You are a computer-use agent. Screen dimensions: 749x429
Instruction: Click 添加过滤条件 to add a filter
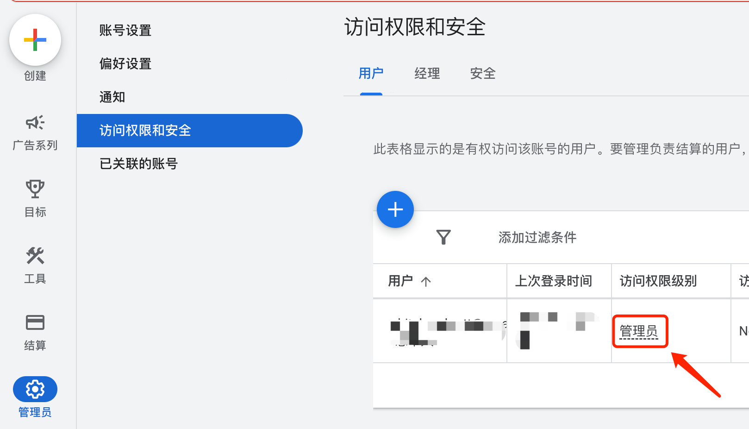point(536,237)
